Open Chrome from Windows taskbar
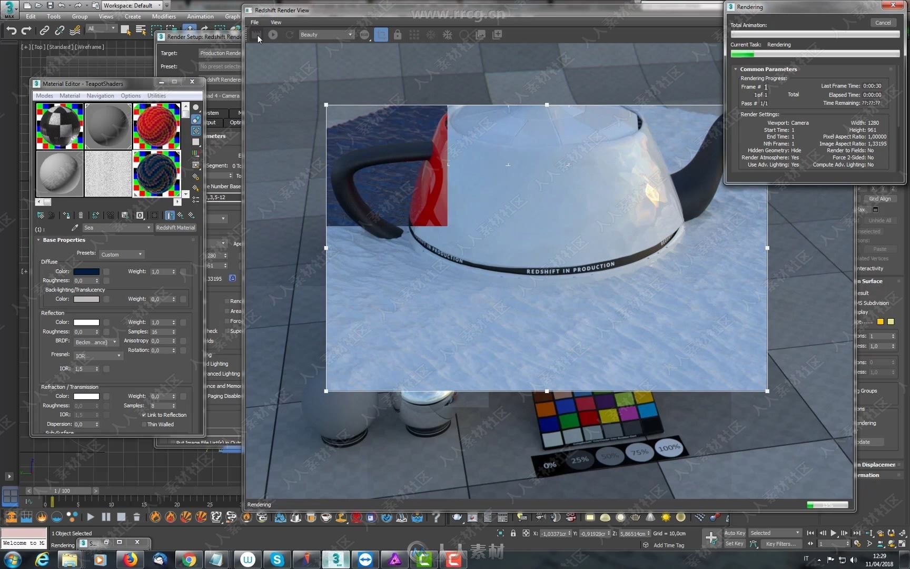The width and height of the screenshot is (910, 569). [x=188, y=559]
